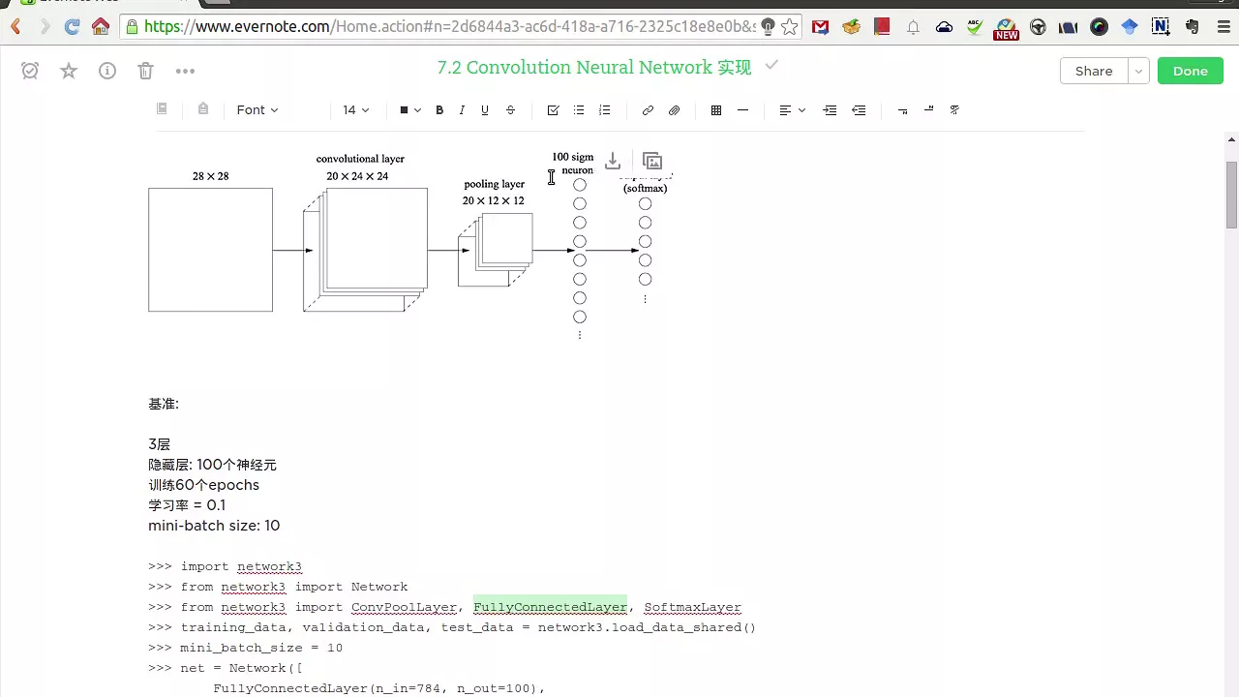This screenshot has width=1239, height=697.
Task: Click the browser back arrow
Action: coord(16,27)
